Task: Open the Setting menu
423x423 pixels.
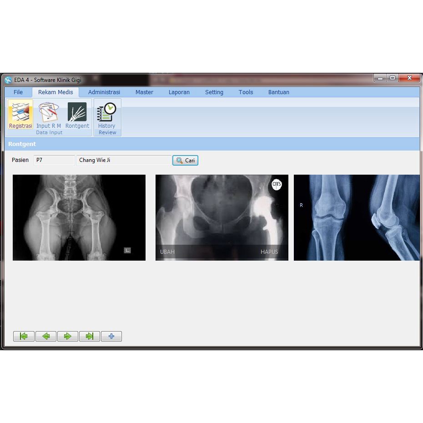Action: click(214, 92)
